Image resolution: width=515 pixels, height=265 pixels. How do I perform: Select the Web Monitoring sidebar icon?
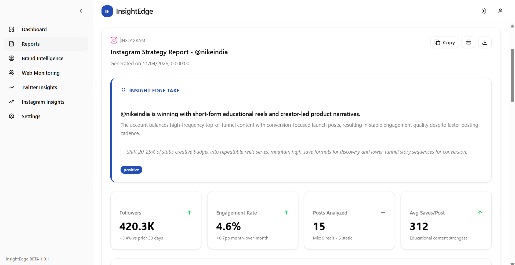(x=12, y=72)
